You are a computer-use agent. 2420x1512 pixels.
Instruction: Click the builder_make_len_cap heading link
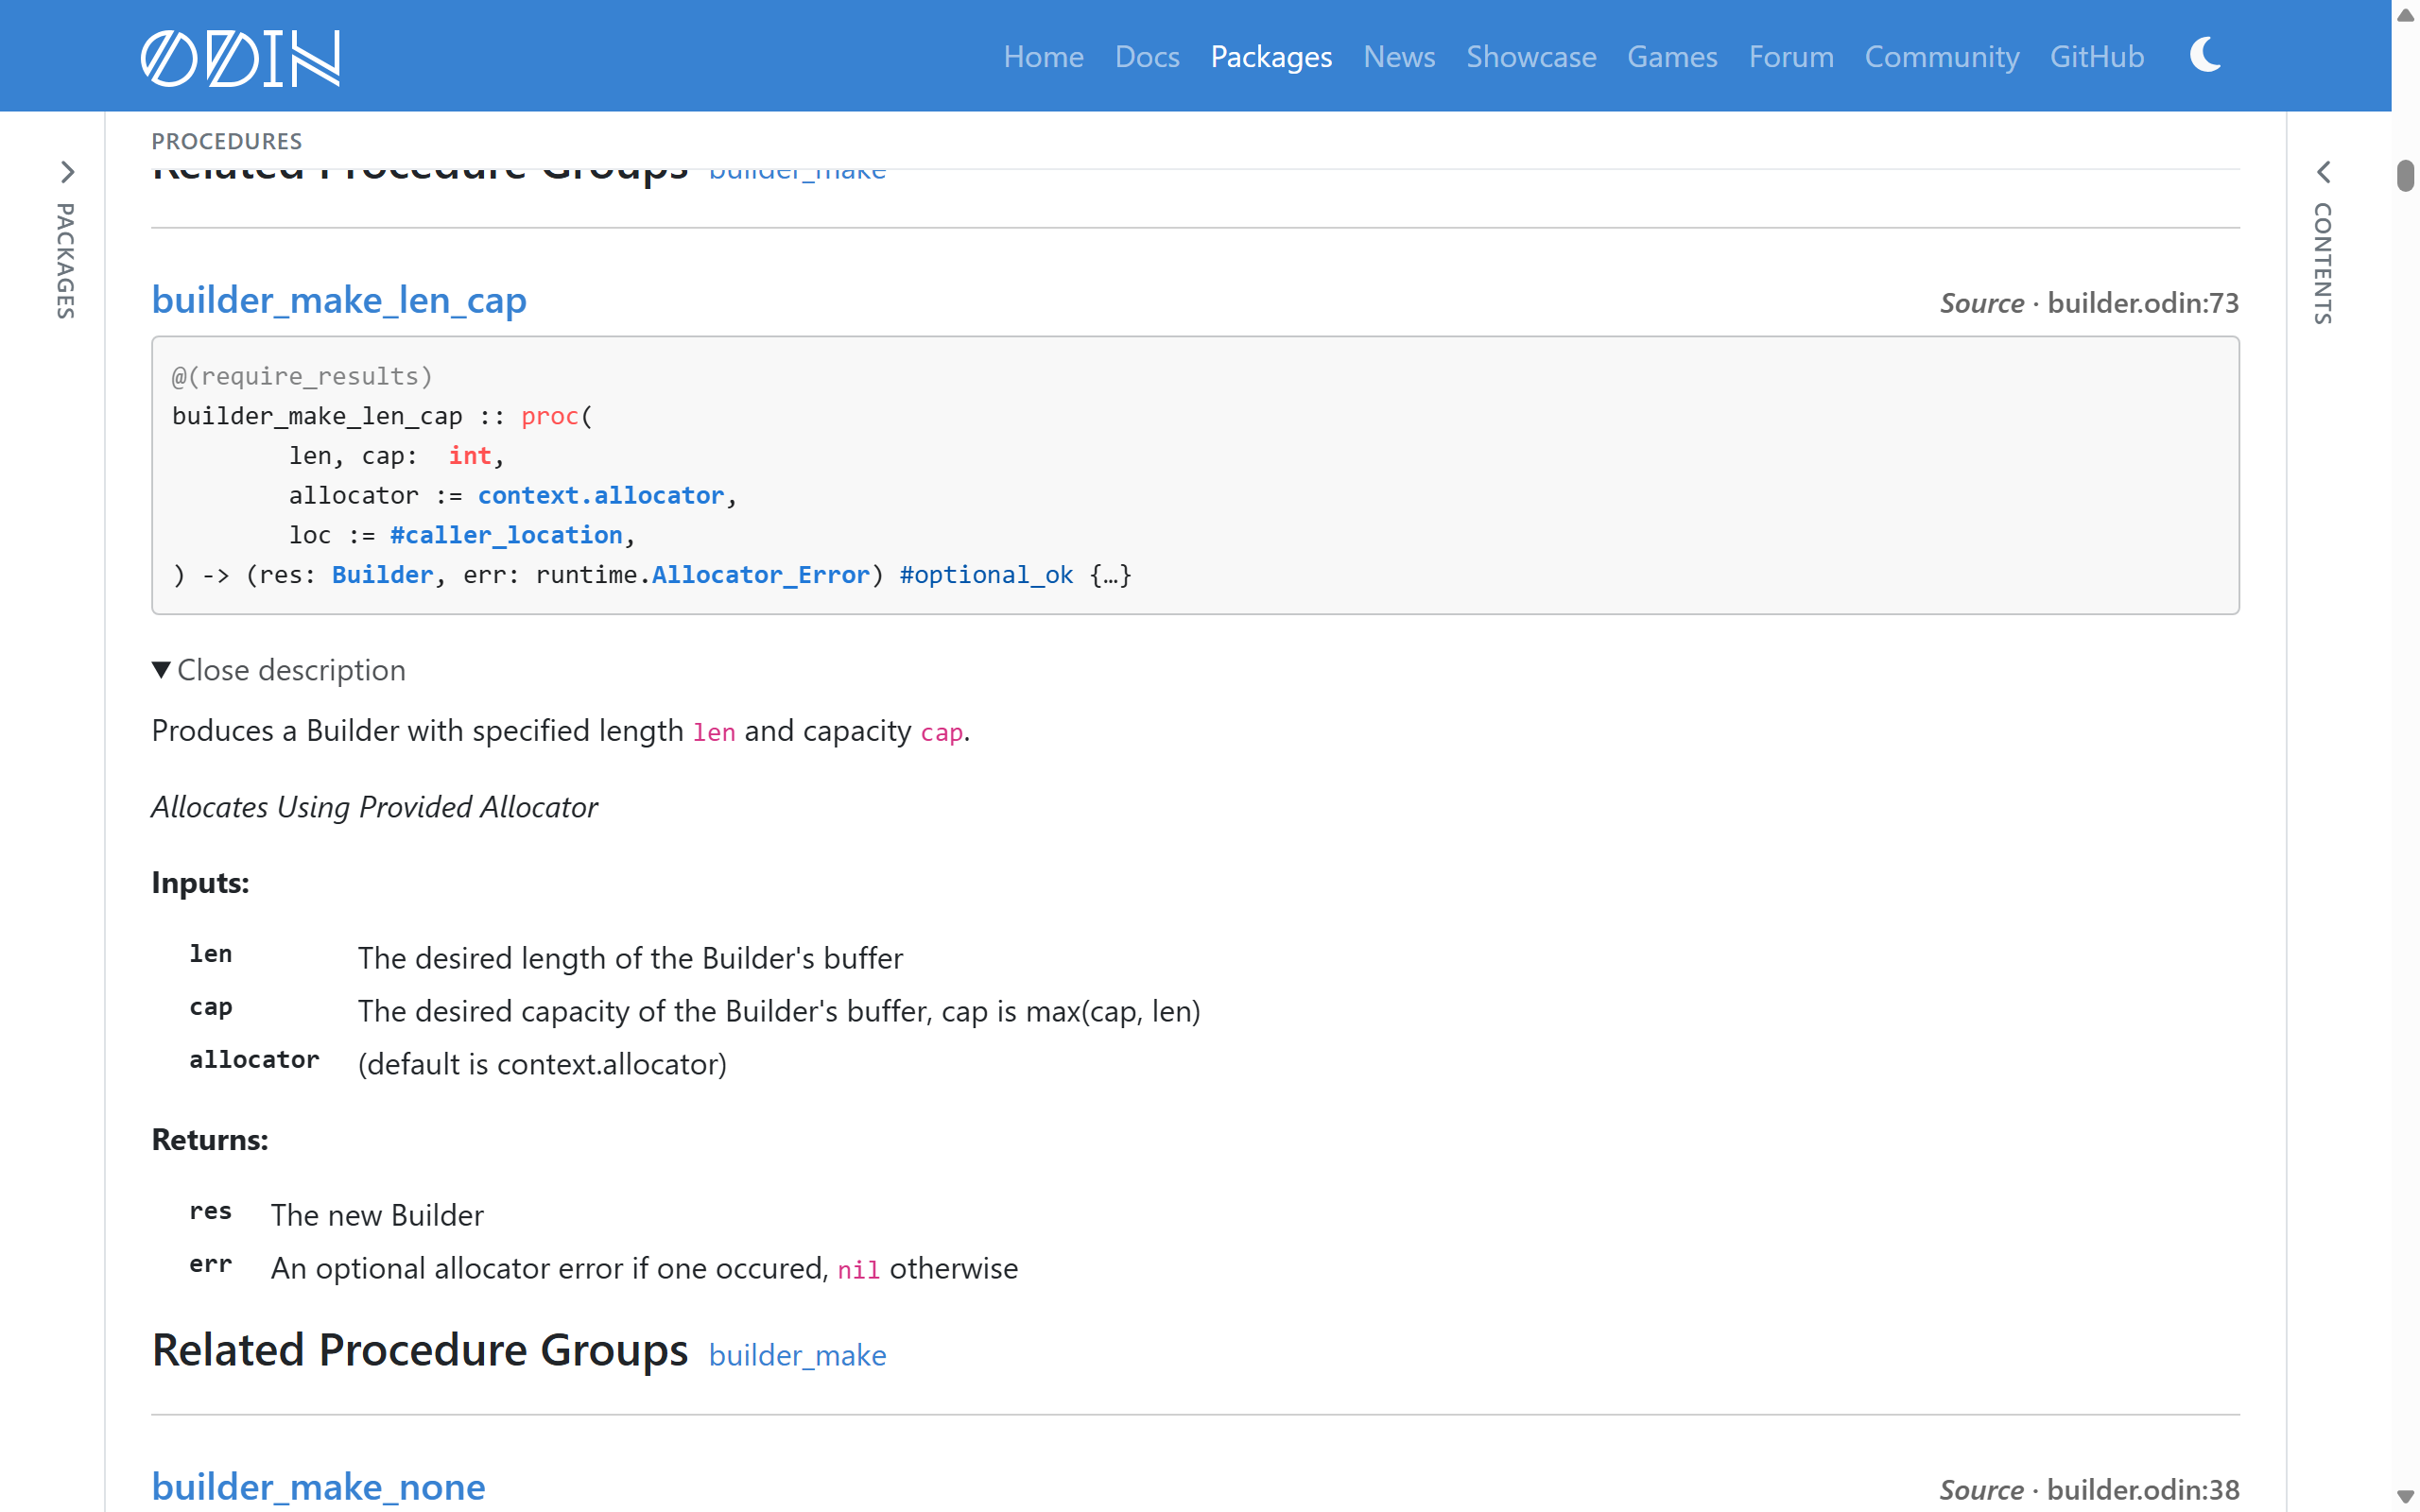coord(339,300)
